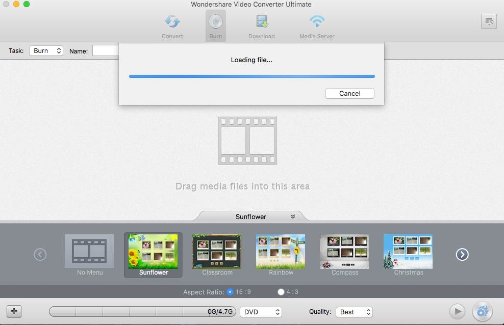
Task: Cancel the file loading
Action: (x=350, y=93)
